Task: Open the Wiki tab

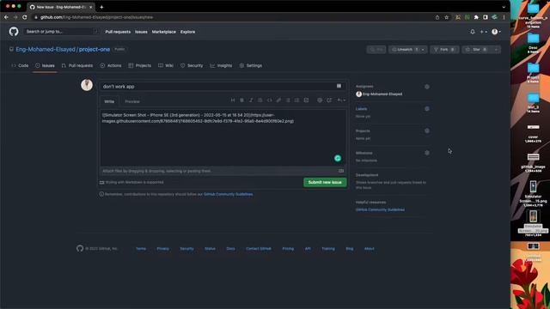Action: tap(166, 65)
